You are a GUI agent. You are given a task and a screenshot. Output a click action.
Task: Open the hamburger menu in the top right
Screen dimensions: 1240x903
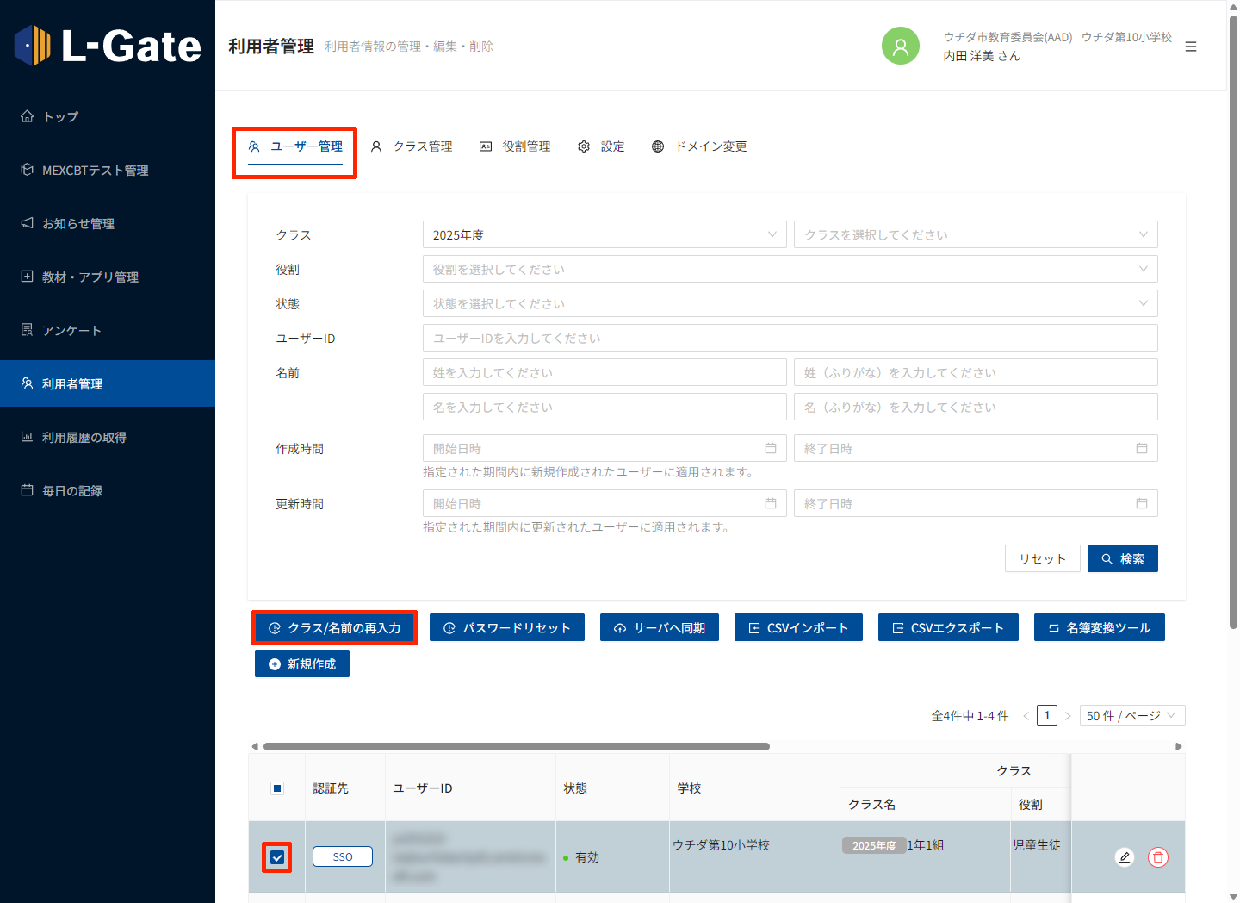tap(1191, 47)
